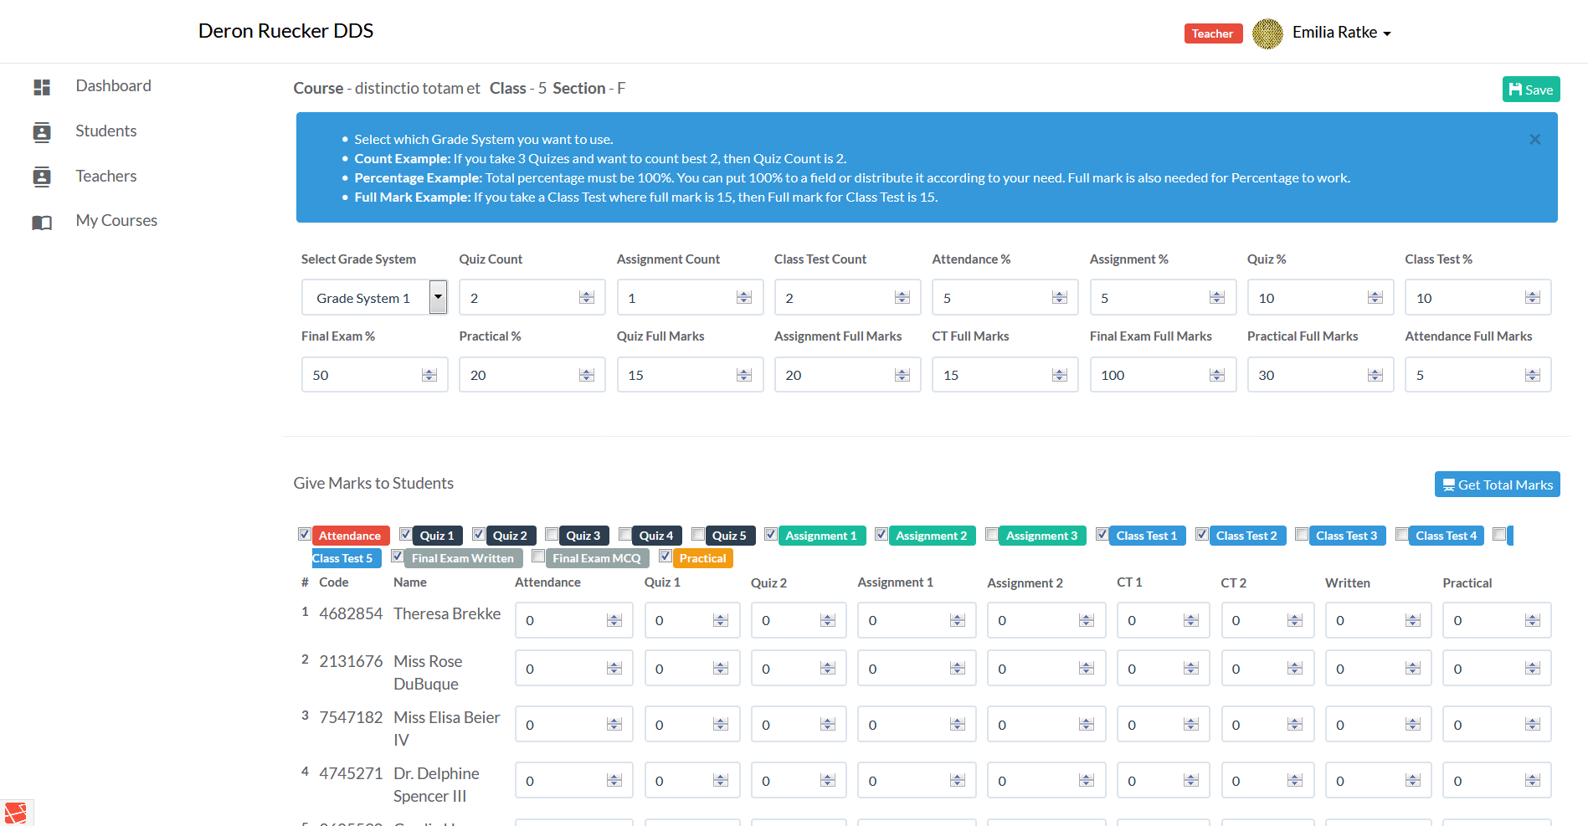
Task: Toggle the Final Exam Written checkbox
Action: coord(398,557)
